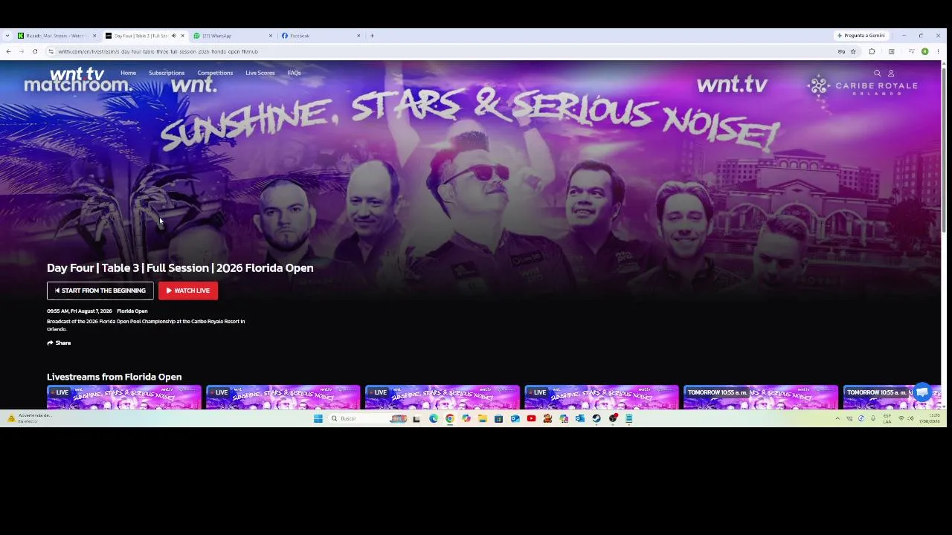Close the Facebook tab
The width and height of the screenshot is (952, 535).
click(358, 36)
